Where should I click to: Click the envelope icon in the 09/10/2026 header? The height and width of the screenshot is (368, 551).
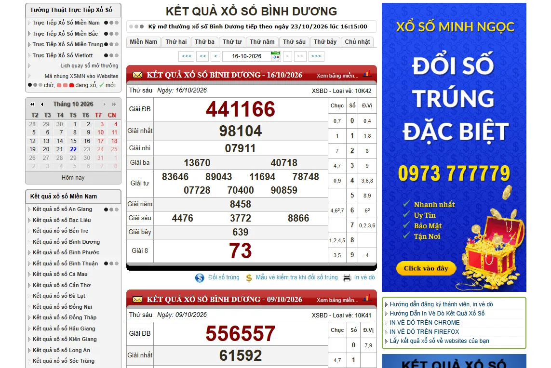point(137,299)
